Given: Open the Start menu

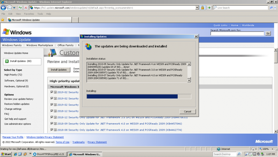Looking at the screenshot, I should (6, 154).
